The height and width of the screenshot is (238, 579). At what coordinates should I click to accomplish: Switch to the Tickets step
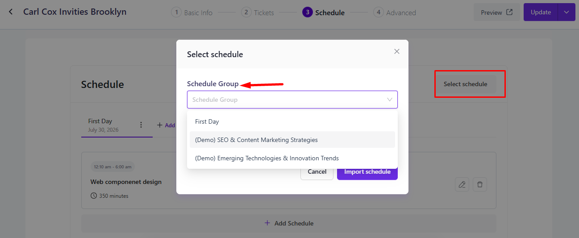(258, 13)
